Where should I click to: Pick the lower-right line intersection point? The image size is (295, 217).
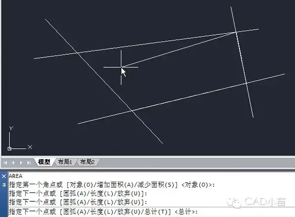(x=246, y=83)
